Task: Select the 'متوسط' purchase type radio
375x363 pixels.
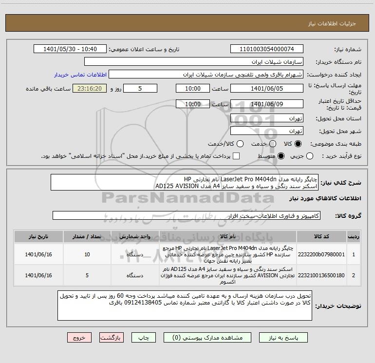Action: click(x=281, y=156)
